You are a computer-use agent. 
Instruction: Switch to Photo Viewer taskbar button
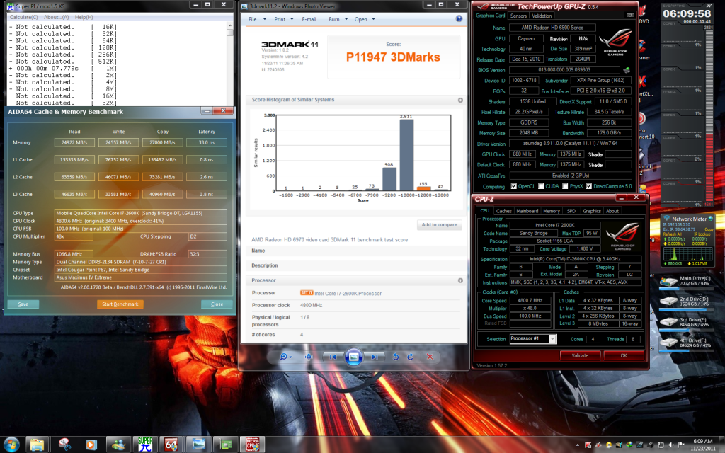click(x=198, y=445)
